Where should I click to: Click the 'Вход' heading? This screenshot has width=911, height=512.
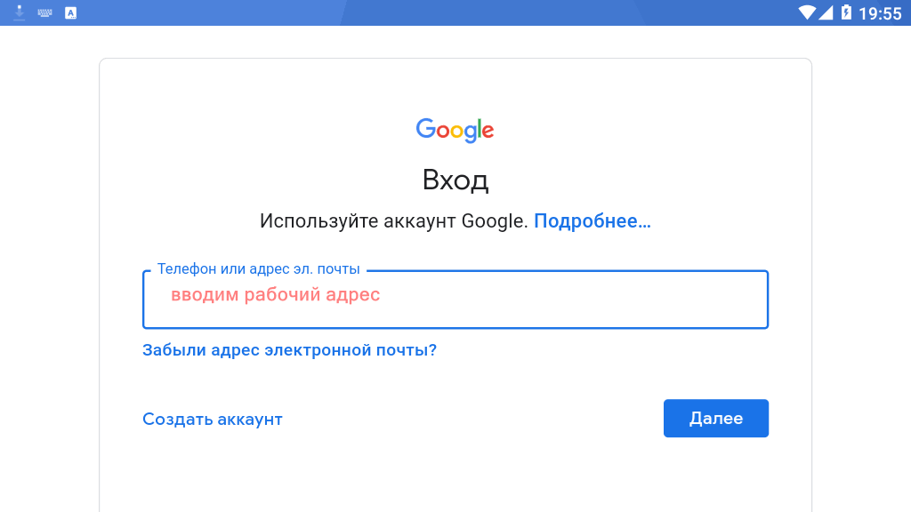coord(455,180)
